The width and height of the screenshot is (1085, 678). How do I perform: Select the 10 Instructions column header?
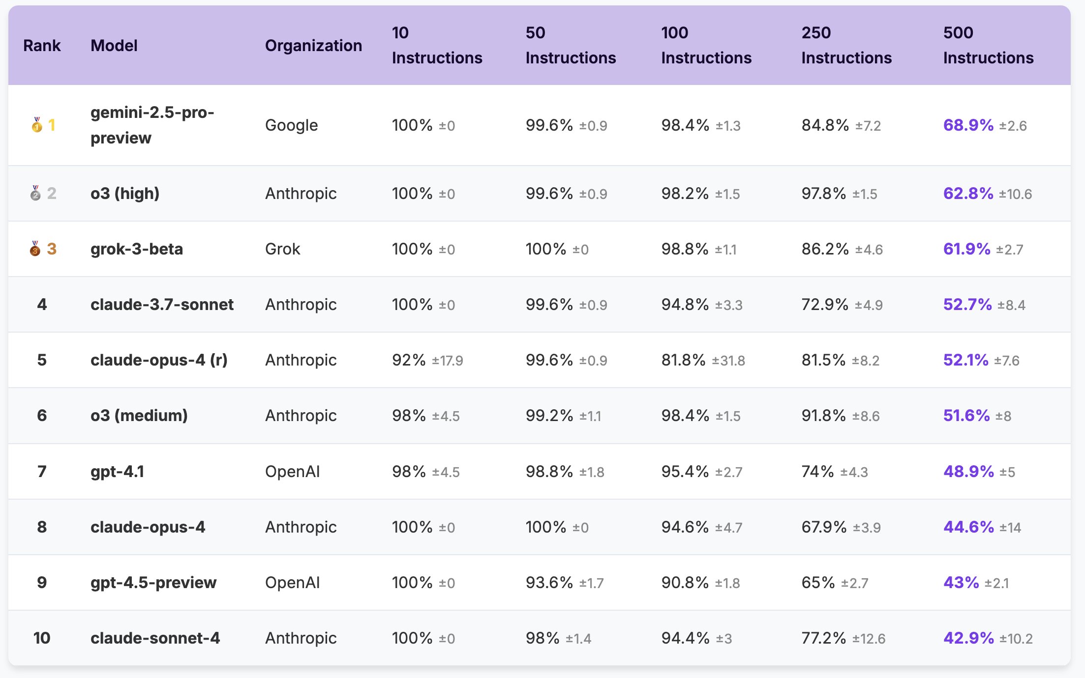point(437,45)
